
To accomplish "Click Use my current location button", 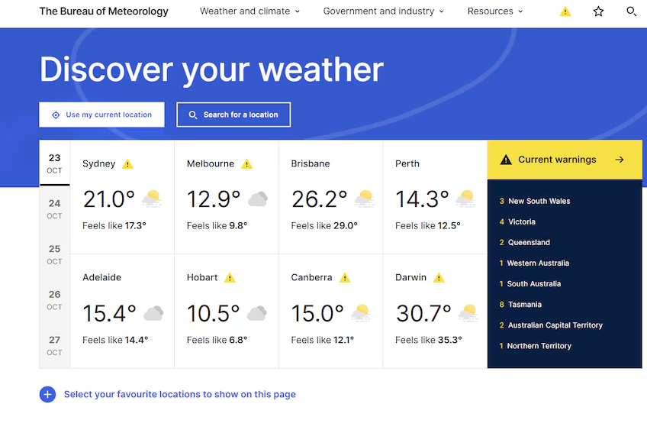I will (x=101, y=115).
